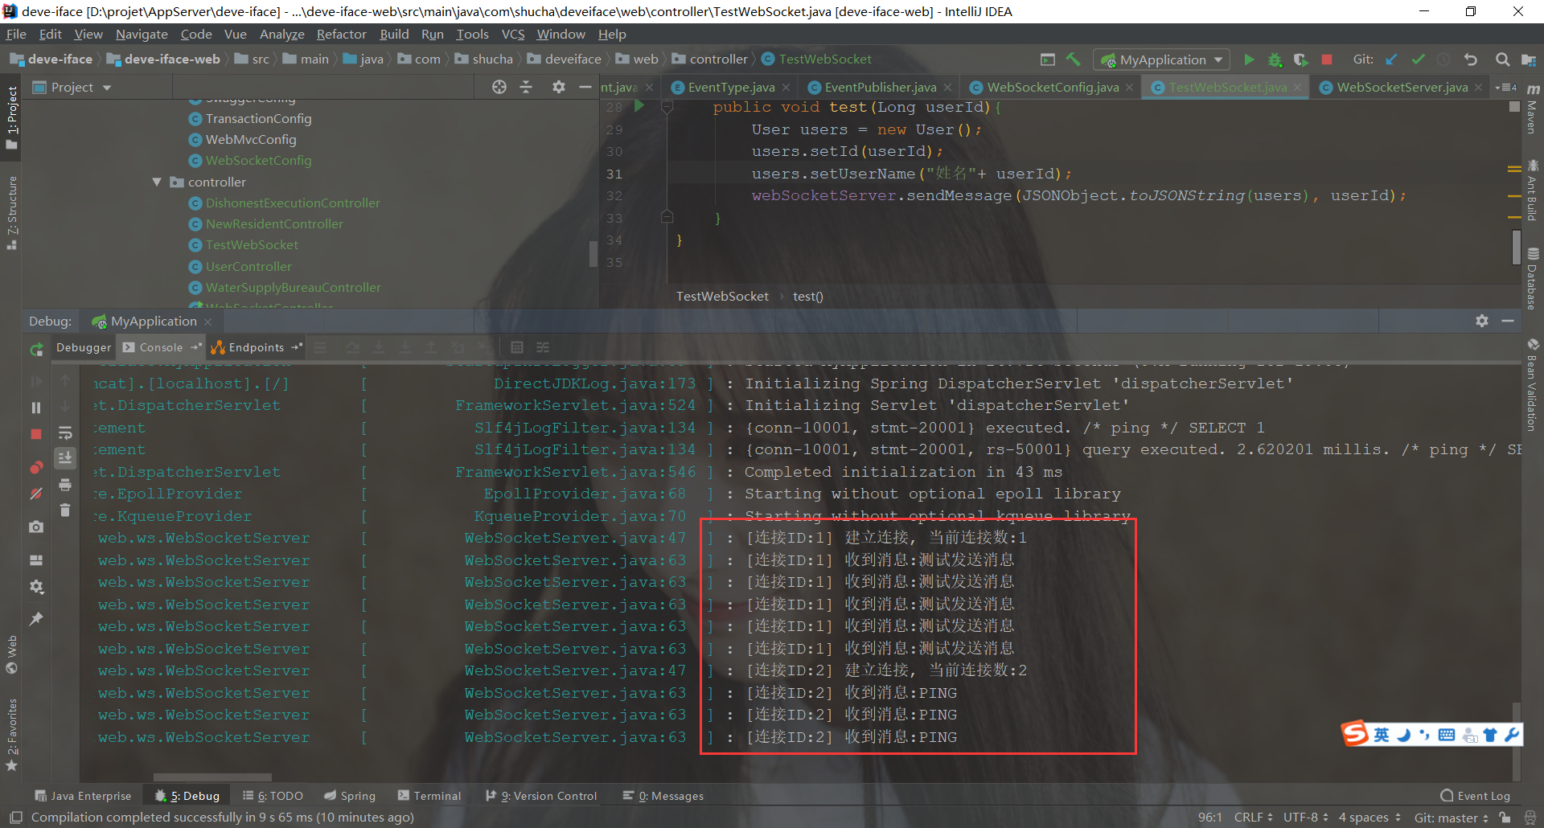1544x828 pixels.
Task: Open the Spring tool window
Action: coord(350,796)
